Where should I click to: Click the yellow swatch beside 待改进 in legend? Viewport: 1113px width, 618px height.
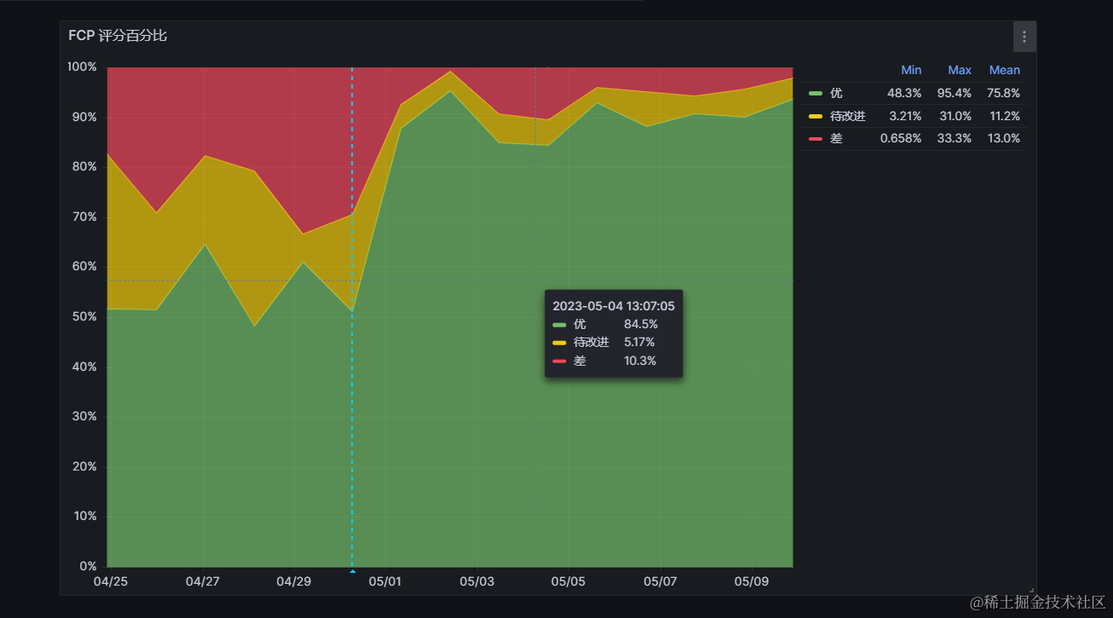[816, 116]
